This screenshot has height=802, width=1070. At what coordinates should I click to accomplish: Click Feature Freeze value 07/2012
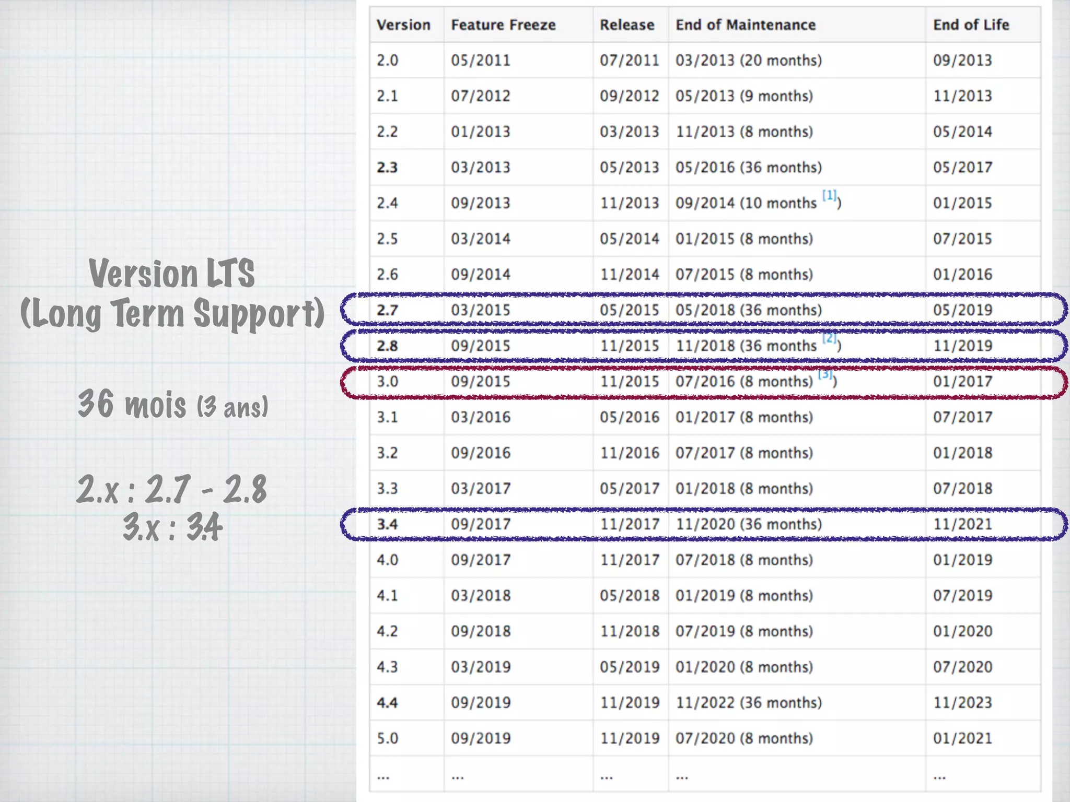point(481,96)
